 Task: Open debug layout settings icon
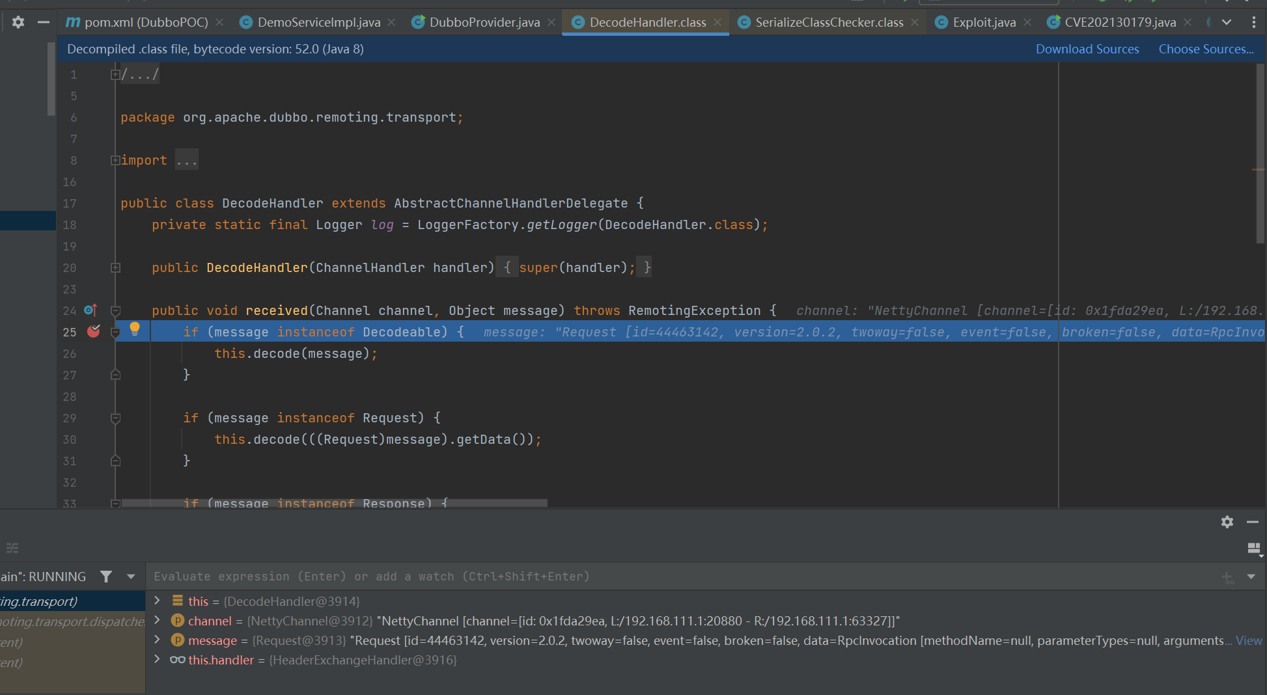(1254, 549)
